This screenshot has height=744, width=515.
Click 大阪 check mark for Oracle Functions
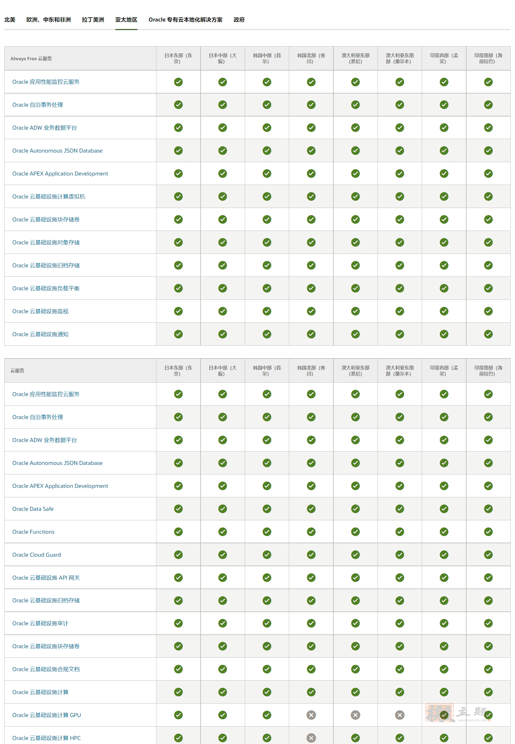(223, 532)
